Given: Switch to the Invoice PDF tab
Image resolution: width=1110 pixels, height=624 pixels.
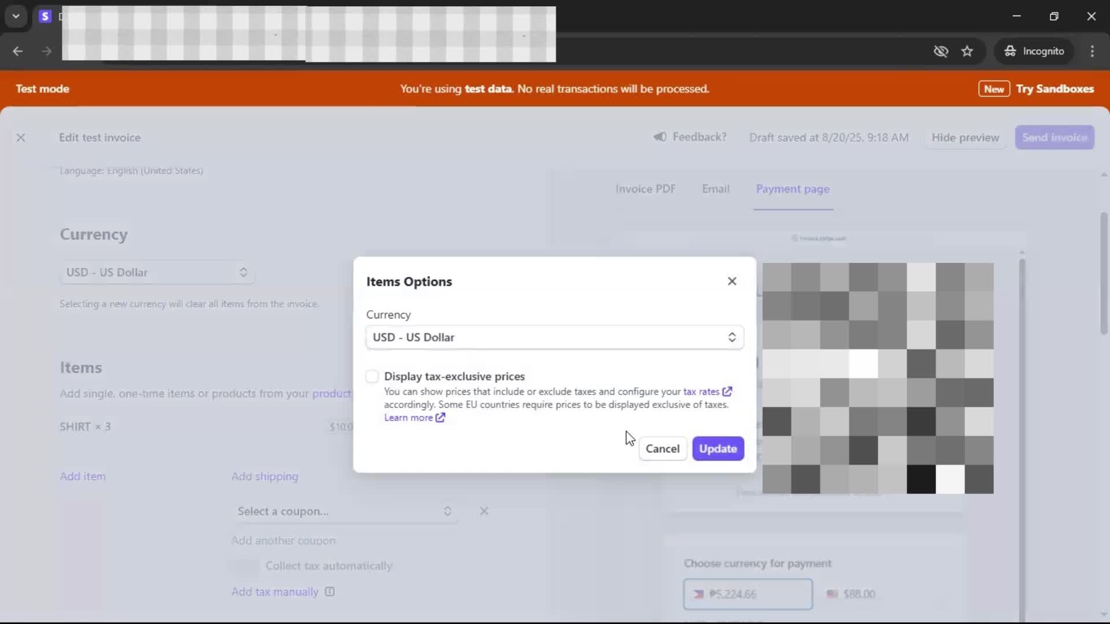Looking at the screenshot, I should [x=645, y=189].
